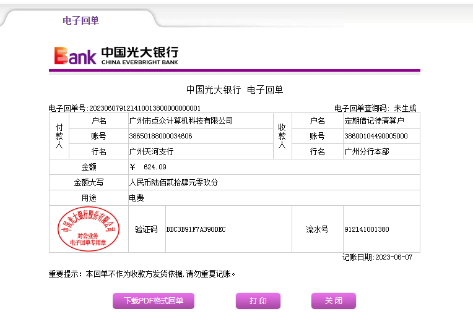Screen dimensions: 473x330
Task: Click the red electronic receipt seal stamp
Action: coord(89,229)
